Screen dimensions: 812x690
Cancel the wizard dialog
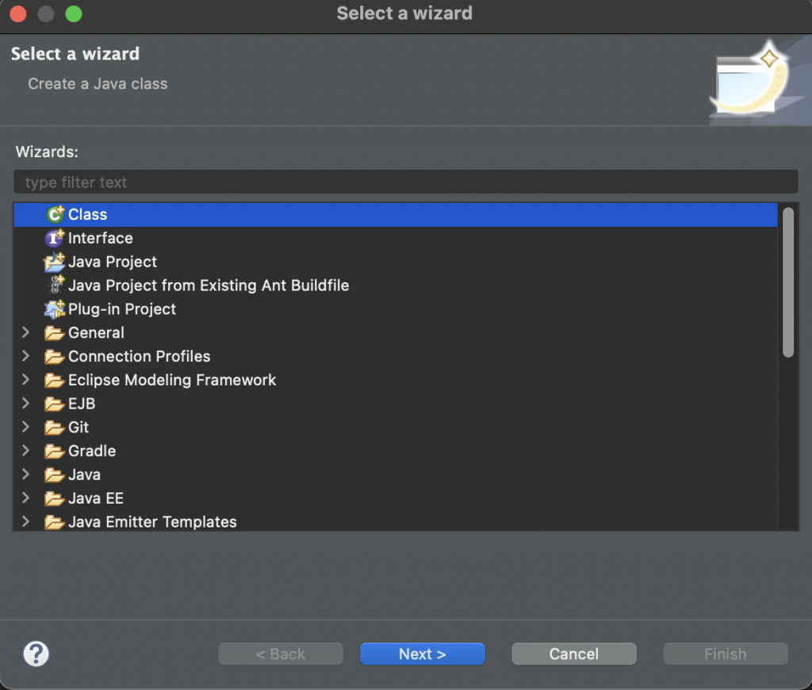click(x=574, y=654)
